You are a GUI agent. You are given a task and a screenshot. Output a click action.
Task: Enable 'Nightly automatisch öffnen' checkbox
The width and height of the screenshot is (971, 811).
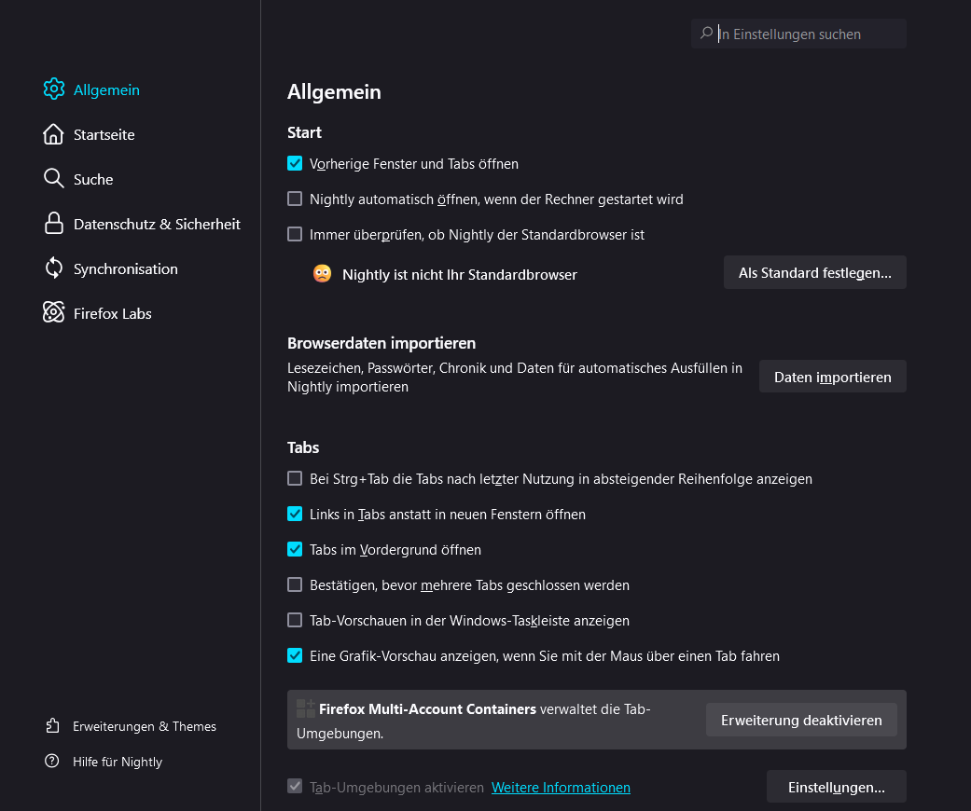(x=295, y=199)
